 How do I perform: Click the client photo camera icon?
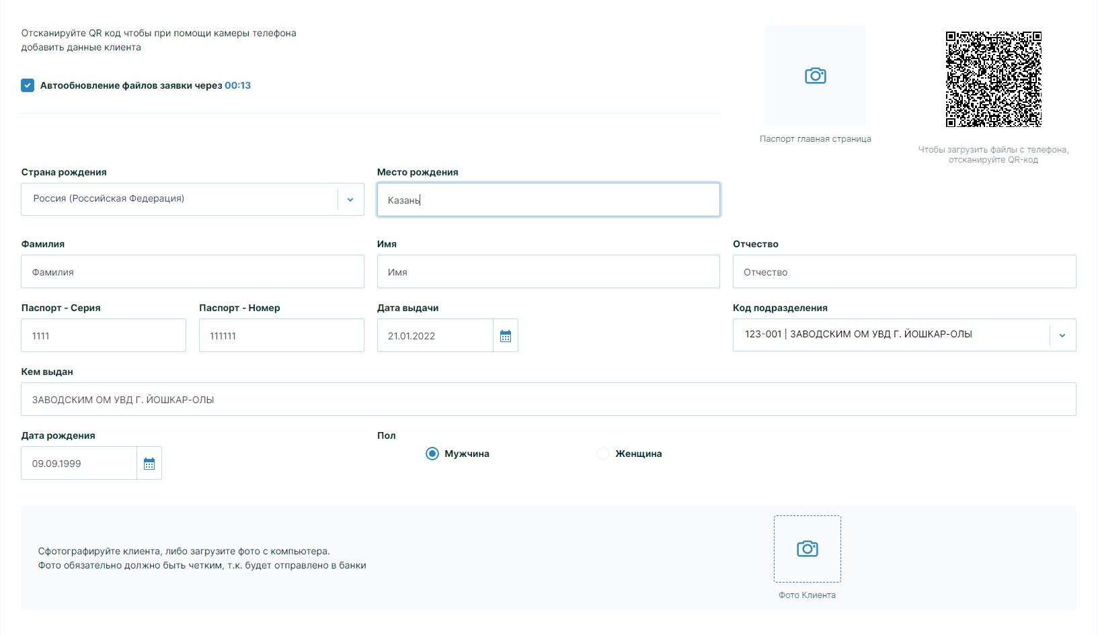[x=807, y=549]
